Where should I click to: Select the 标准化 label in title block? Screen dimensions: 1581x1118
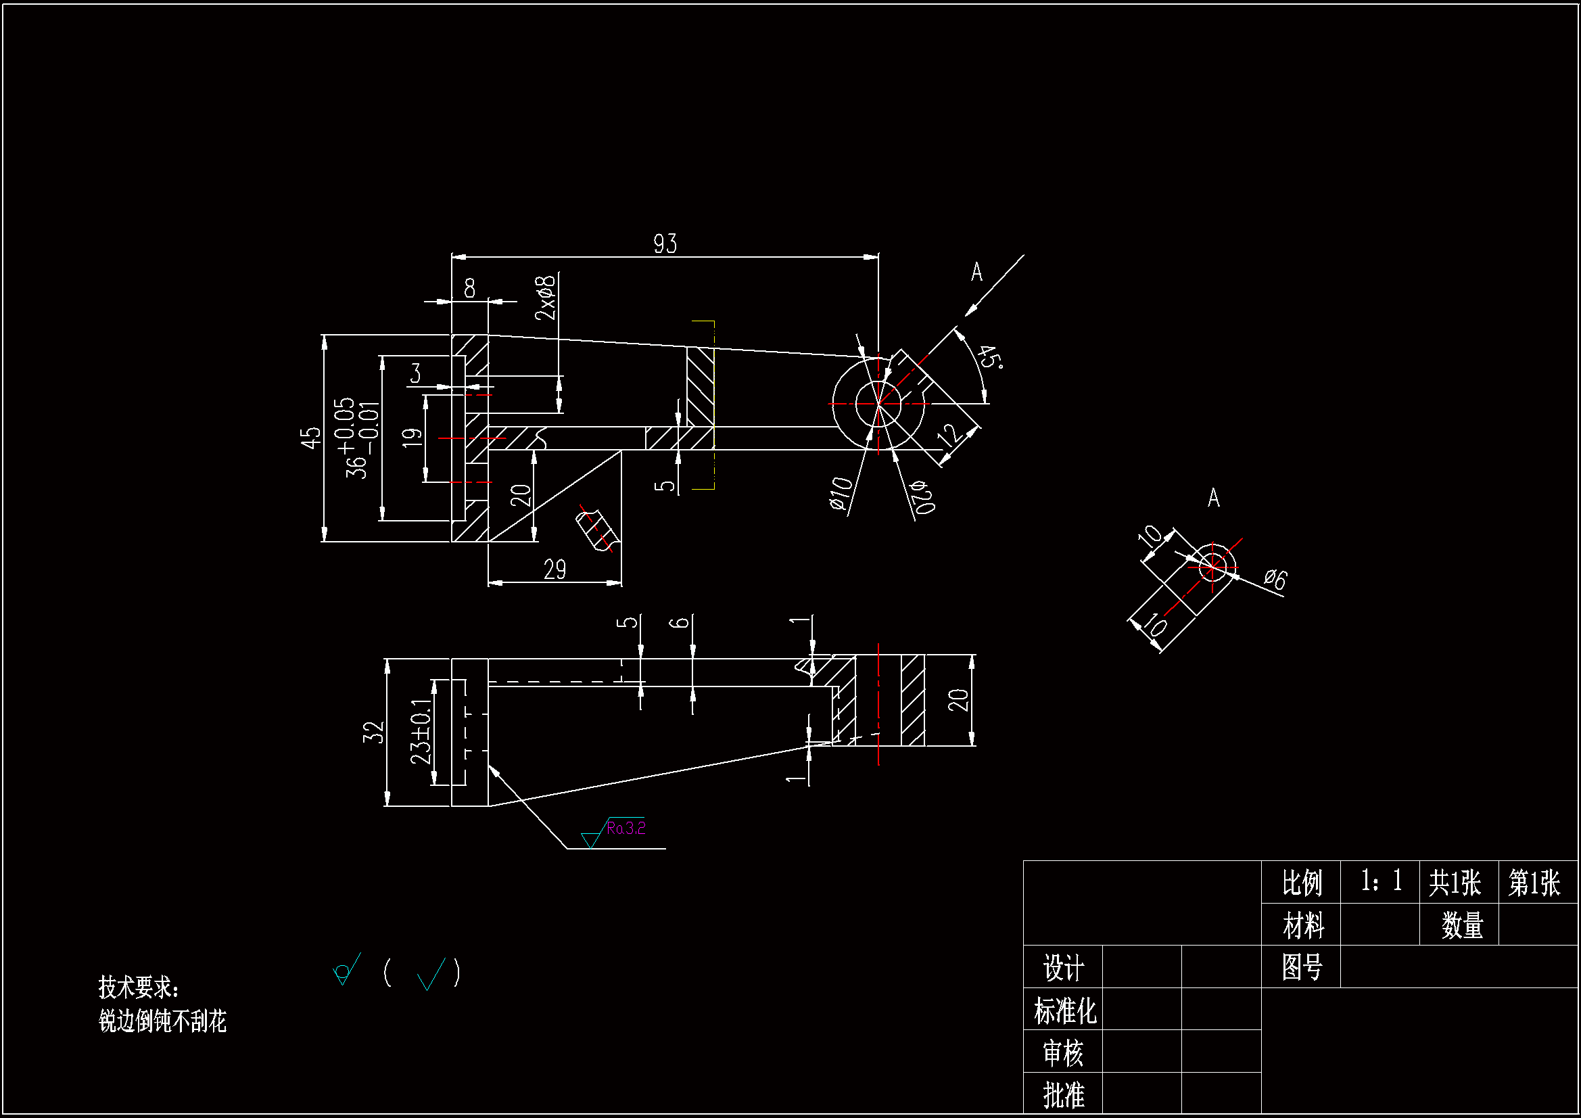1064,1010
